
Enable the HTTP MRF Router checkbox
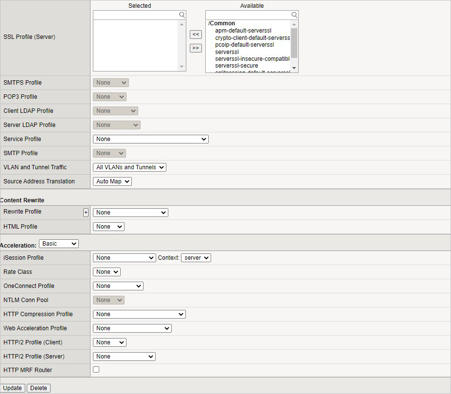(96, 369)
